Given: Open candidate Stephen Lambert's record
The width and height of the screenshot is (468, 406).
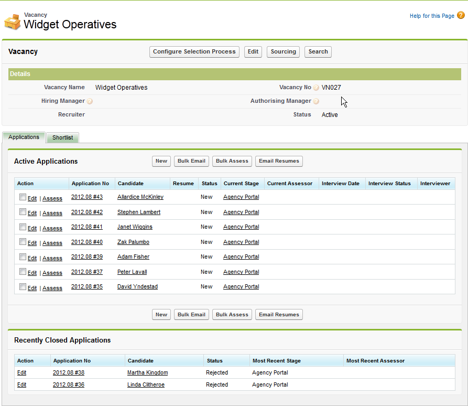Looking at the screenshot, I should coord(139,212).
